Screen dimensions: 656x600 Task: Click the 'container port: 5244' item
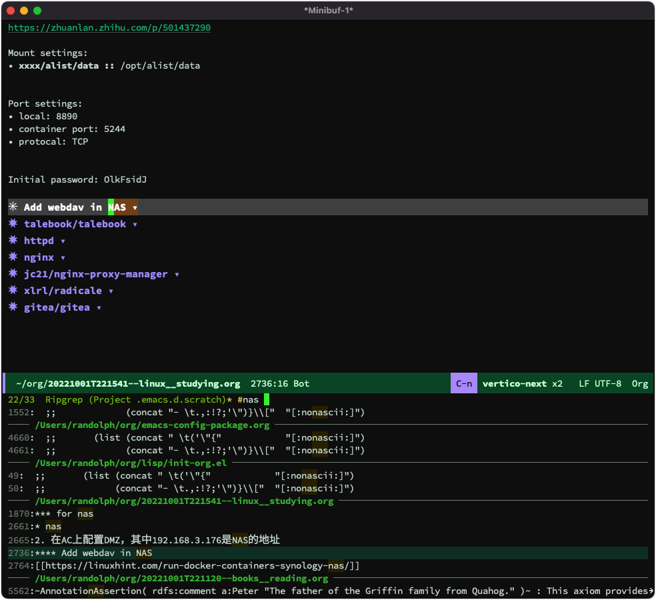click(x=67, y=129)
